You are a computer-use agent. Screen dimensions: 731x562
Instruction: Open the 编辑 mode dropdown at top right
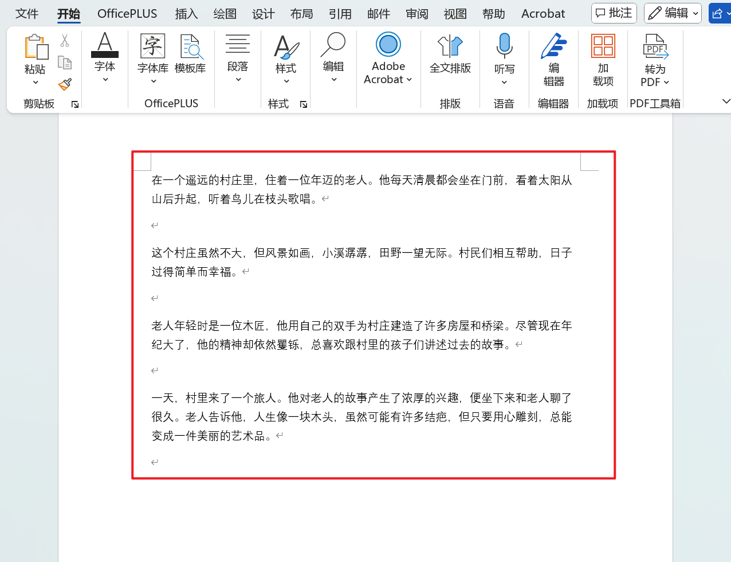point(673,13)
